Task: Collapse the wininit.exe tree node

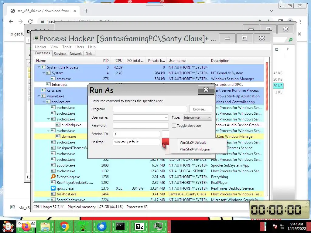Action: tap(39, 96)
